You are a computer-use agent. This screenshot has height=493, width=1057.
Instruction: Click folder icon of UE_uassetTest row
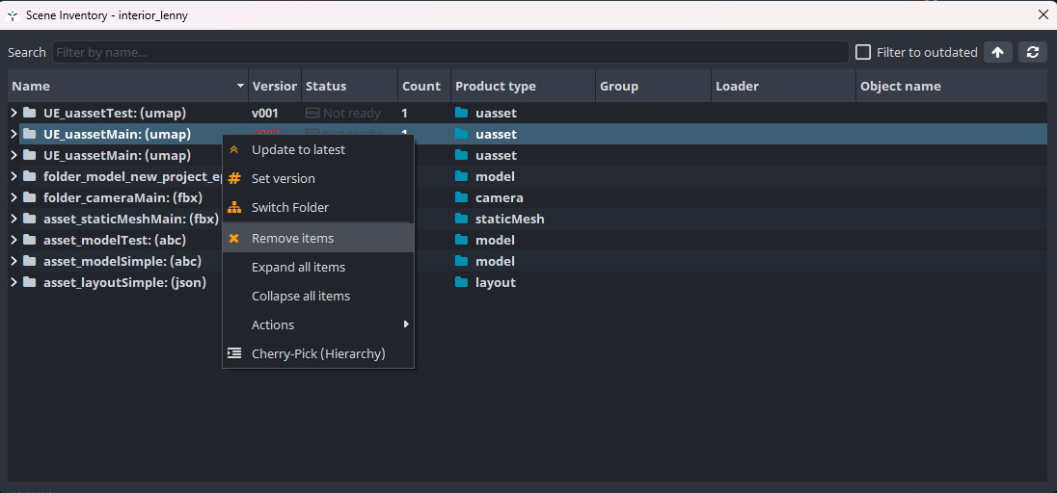[x=29, y=113]
